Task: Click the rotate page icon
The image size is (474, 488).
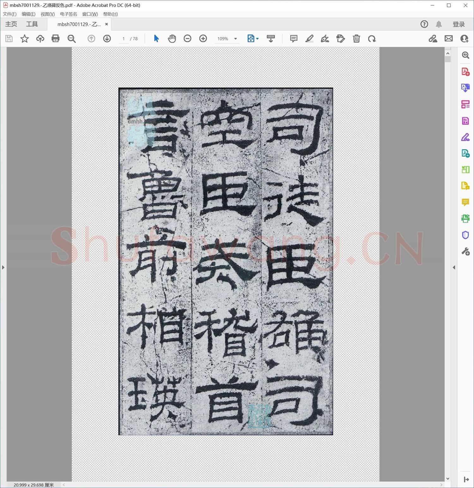Action: pos(372,39)
